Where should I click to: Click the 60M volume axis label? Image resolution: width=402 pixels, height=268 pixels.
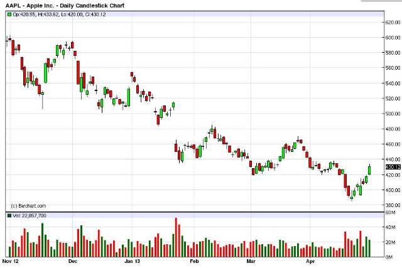[390, 212]
